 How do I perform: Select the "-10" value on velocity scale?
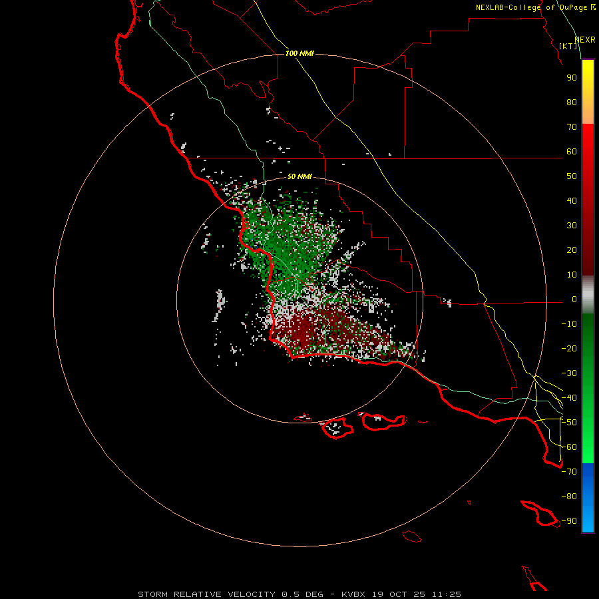569,324
